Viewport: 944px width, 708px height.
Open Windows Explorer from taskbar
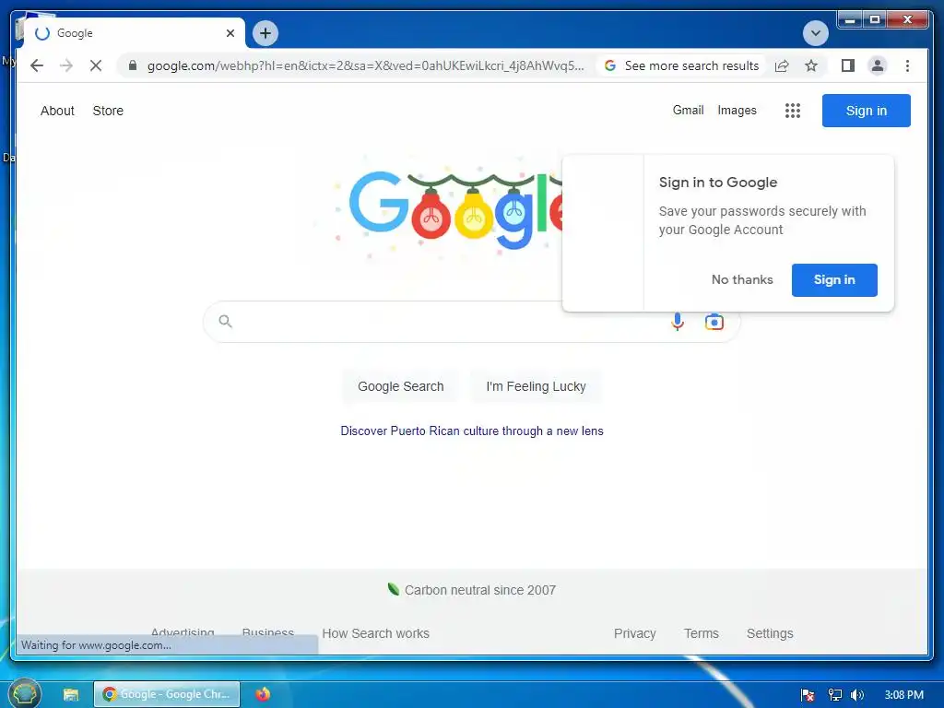point(71,694)
